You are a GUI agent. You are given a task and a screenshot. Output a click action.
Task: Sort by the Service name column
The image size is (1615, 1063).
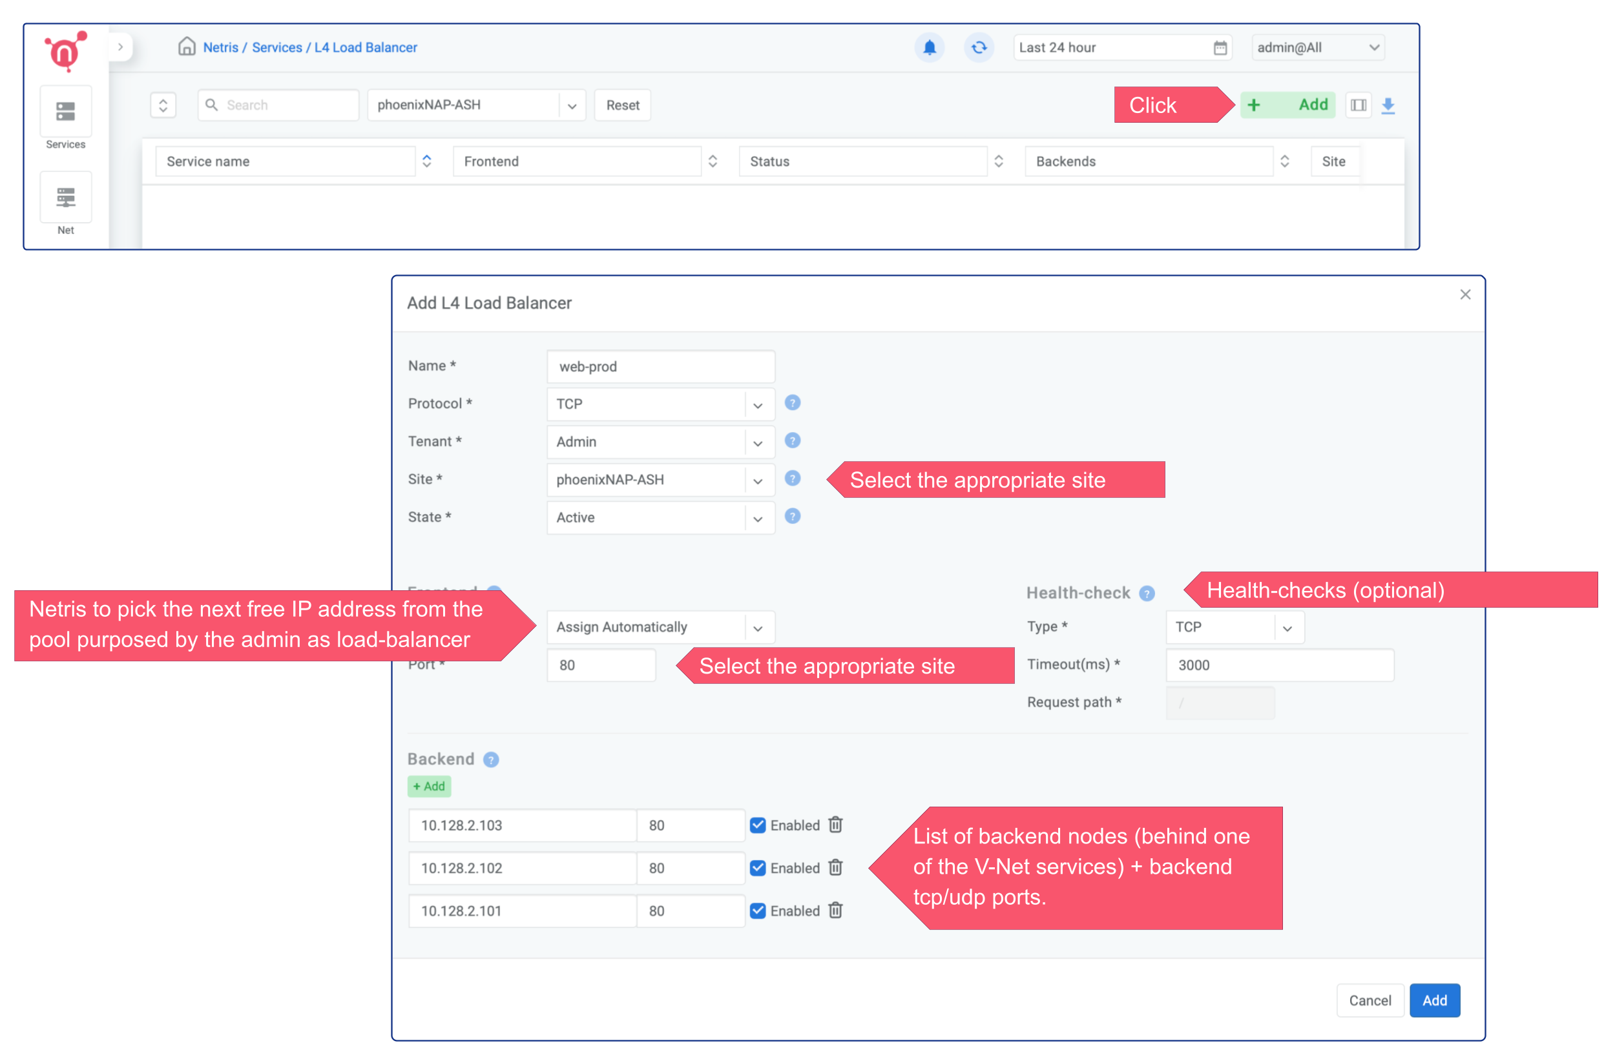point(427,161)
